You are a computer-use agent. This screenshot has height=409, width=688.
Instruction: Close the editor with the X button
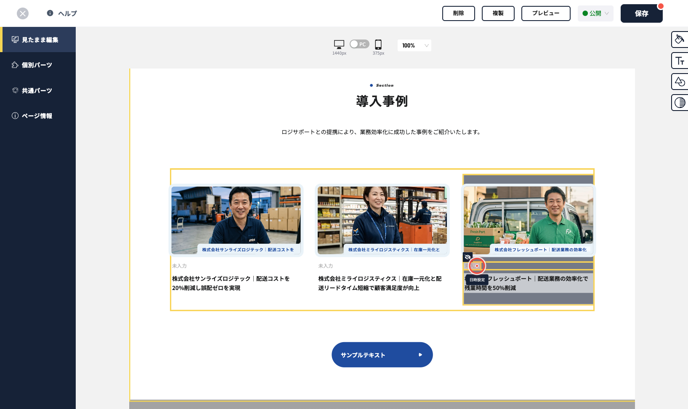pos(23,13)
